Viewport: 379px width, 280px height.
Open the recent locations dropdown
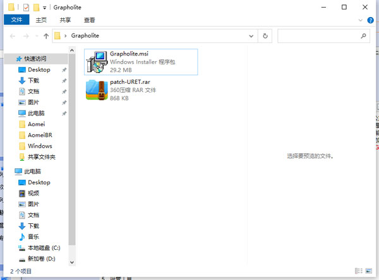[37, 36]
